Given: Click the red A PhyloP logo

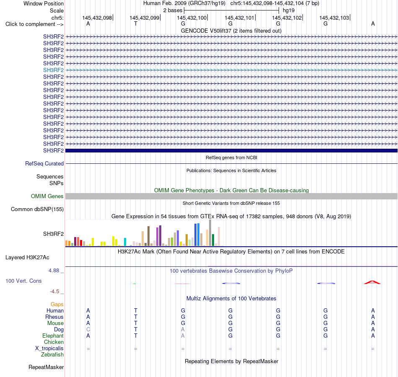Looking at the screenshot, I should click(372, 282).
